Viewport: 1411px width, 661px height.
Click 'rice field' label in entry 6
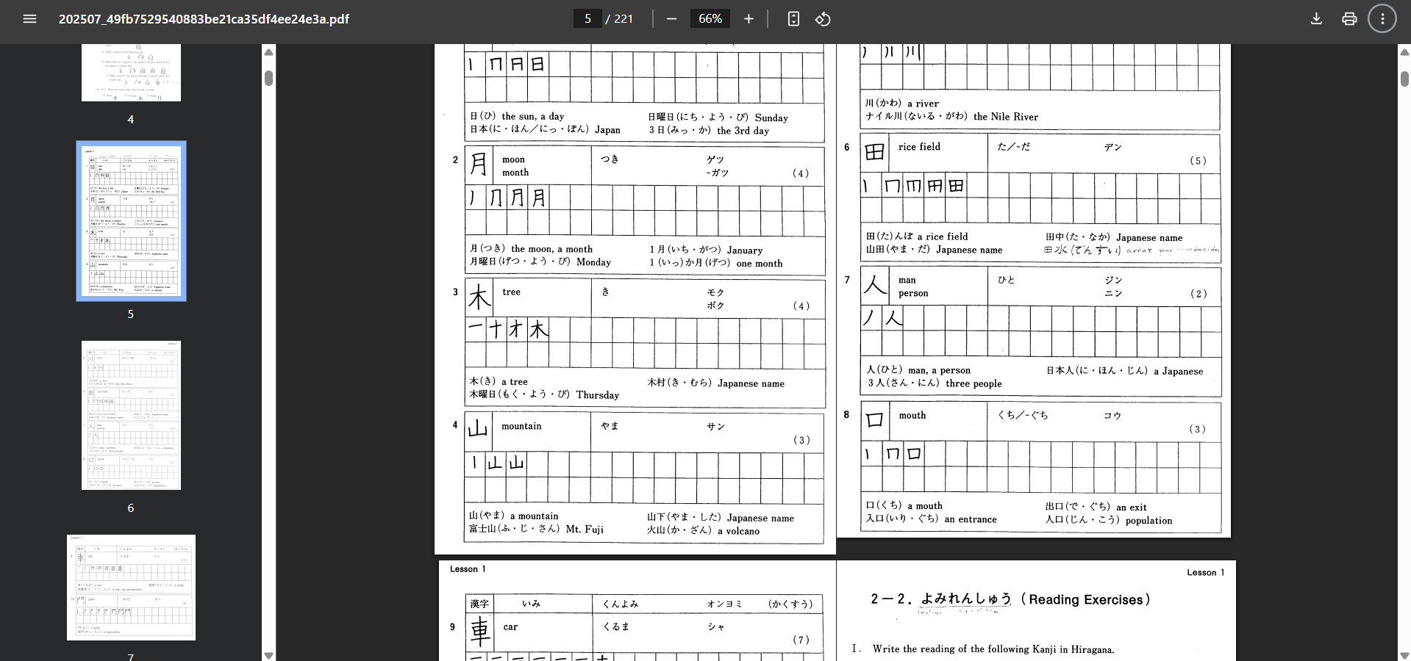(919, 147)
